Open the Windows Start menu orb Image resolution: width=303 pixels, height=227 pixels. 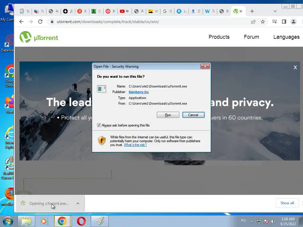pyautogui.click(x=8, y=221)
